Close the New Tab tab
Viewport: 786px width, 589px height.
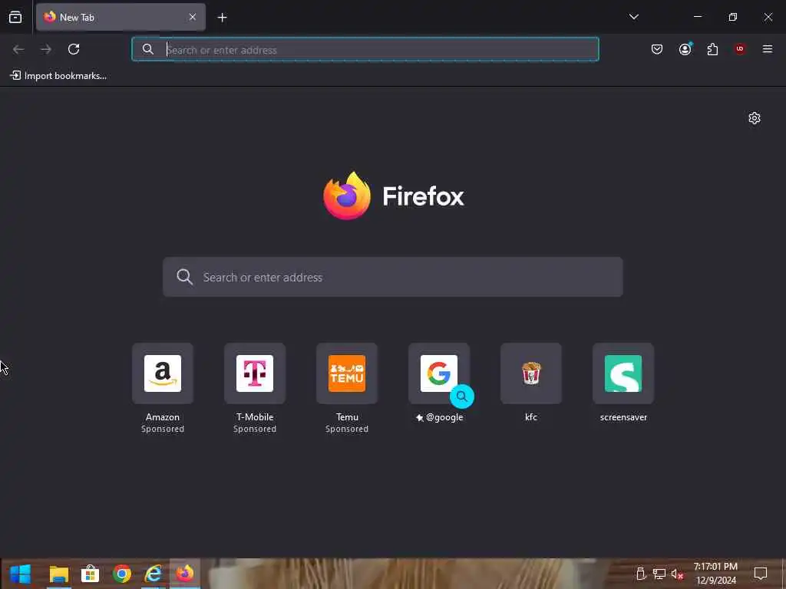click(193, 17)
